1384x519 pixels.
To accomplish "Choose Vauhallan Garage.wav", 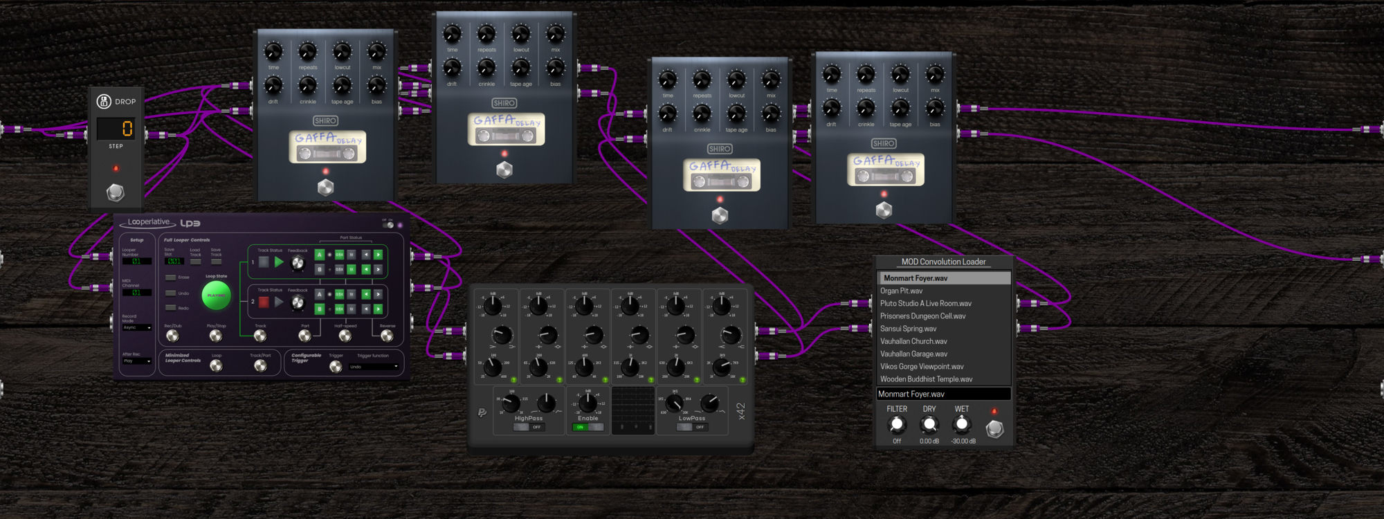I will click(944, 354).
